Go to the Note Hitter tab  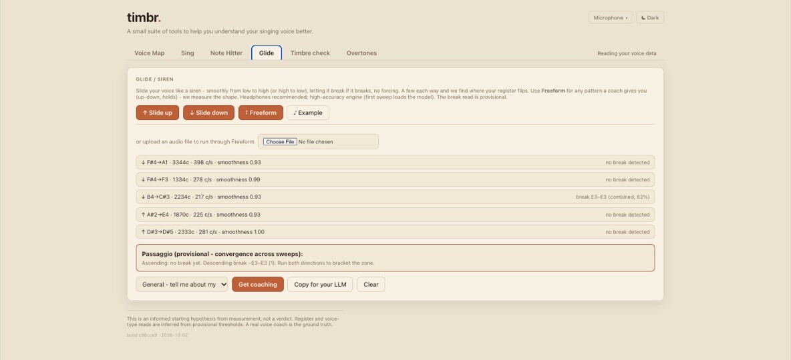[x=226, y=53]
